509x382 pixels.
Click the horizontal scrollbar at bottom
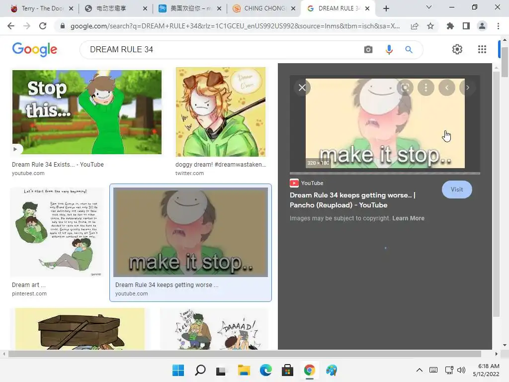245,354
